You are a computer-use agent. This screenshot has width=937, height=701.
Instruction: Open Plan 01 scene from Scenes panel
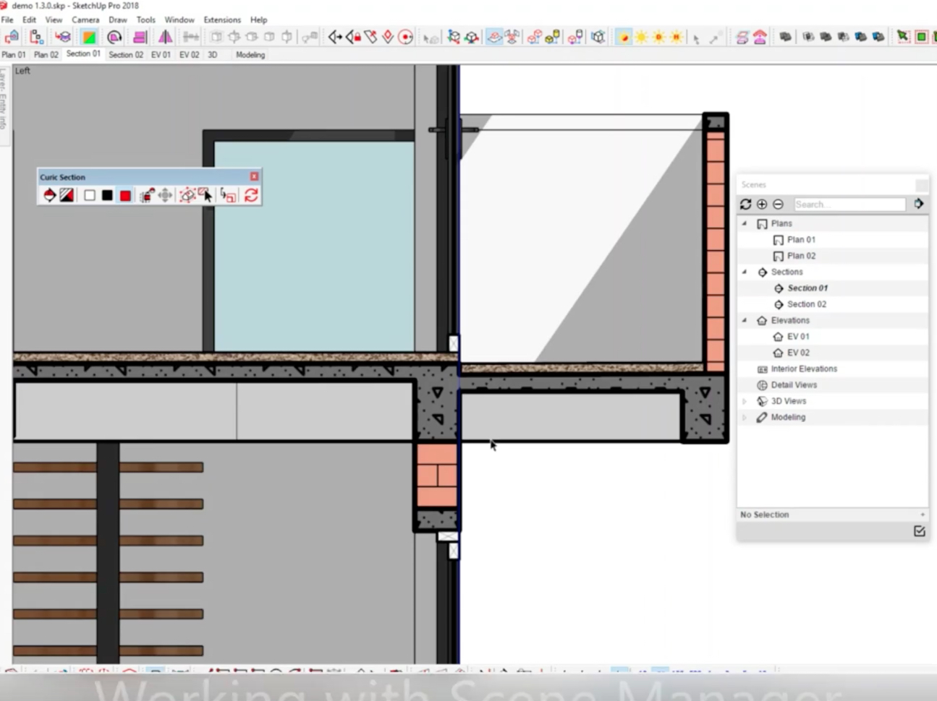pos(801,239)
